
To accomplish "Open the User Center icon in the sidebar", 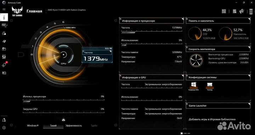I will click(x=4, y=120).
